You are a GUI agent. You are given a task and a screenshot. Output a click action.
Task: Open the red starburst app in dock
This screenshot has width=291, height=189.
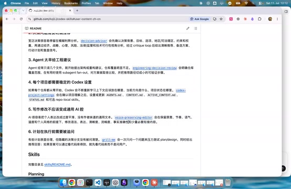[x=154, y=183]
